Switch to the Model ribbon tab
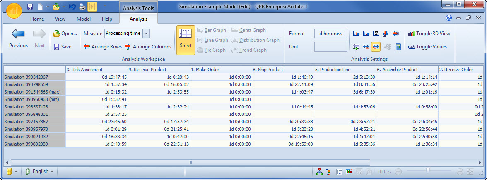The image size is (487, 180). pos(84,19)
